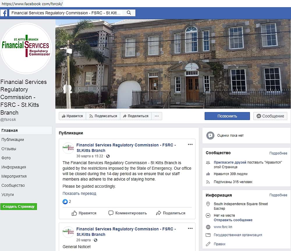
Task: Click the 20 марта timestamp
Action: tap(83, 240)
